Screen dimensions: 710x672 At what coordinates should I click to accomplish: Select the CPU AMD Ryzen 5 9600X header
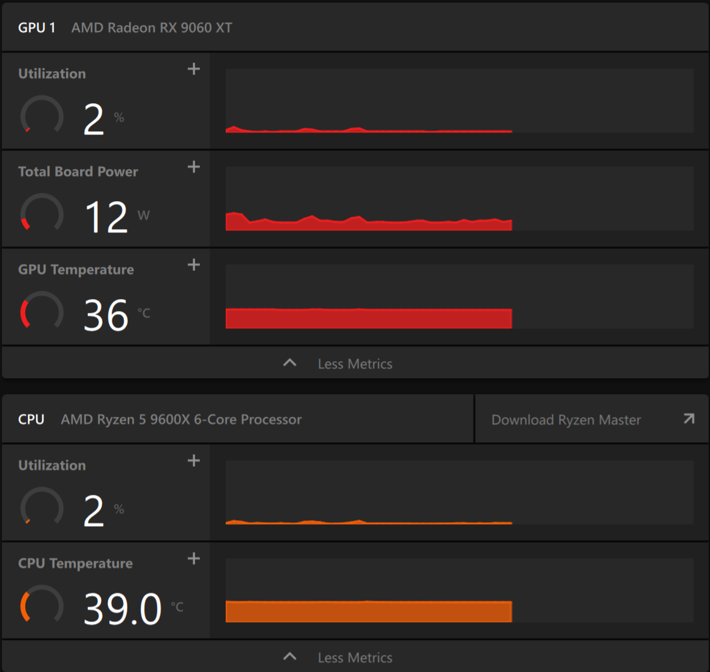click(x=238, y=419)
